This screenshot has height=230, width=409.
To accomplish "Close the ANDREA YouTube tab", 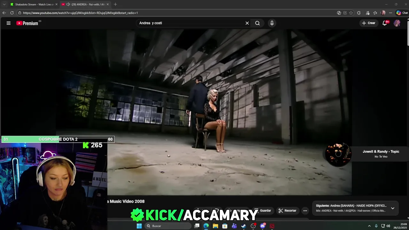I will (x=108, y=4).
